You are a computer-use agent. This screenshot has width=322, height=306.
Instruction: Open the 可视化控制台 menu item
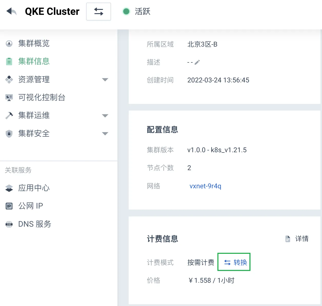[x=42, y=97]
